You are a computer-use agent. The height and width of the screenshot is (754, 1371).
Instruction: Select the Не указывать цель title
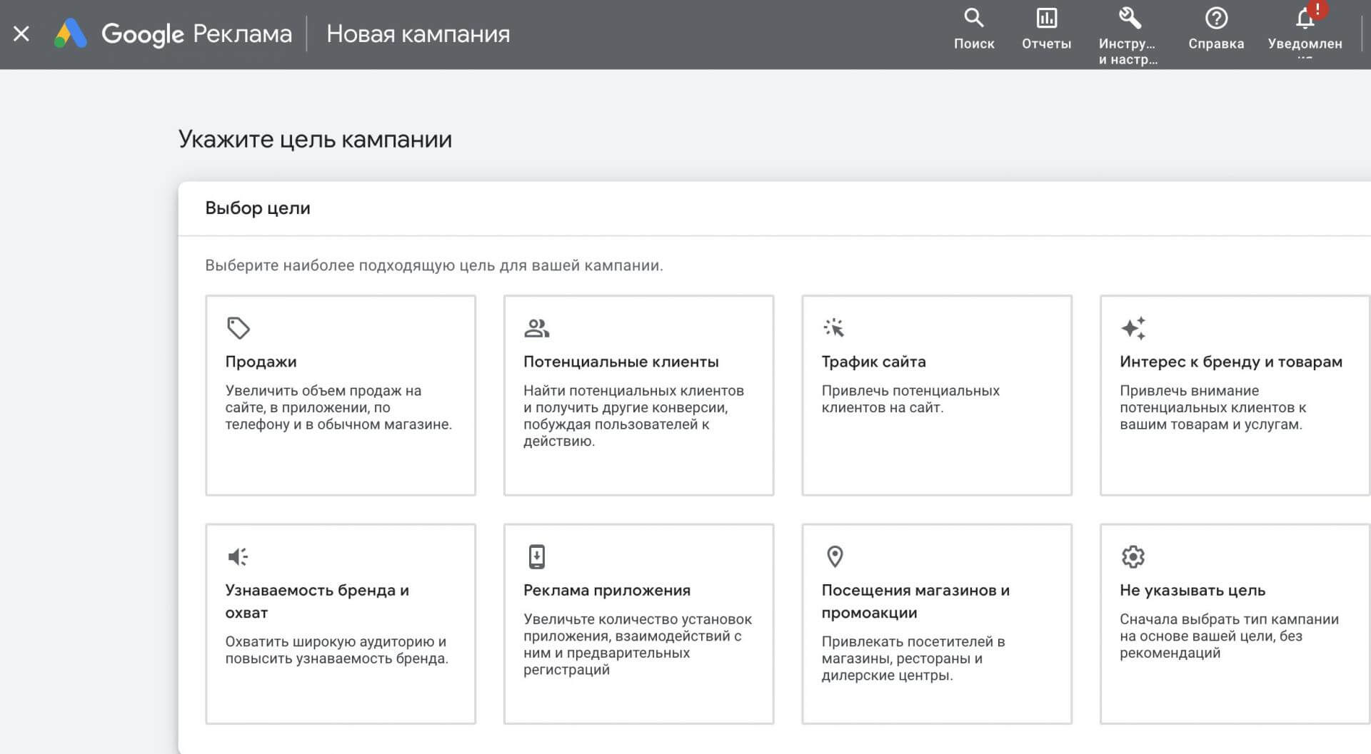(1192, 590)
